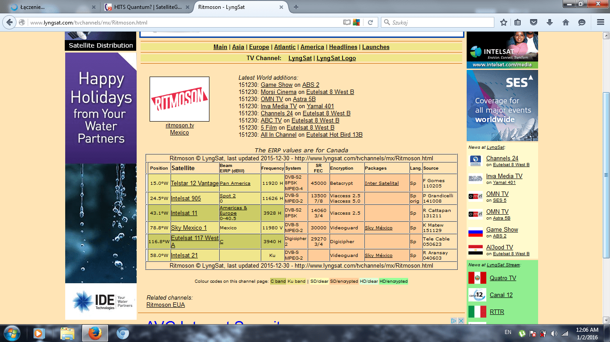Click the power plug tray icon
The width and height of the screenshot is (610, 342).
coord(543,334)
